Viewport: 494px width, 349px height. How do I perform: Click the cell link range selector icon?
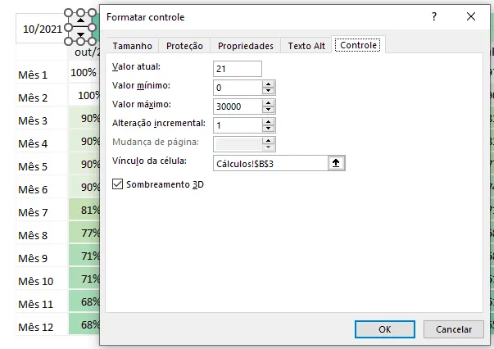[336, 163]
